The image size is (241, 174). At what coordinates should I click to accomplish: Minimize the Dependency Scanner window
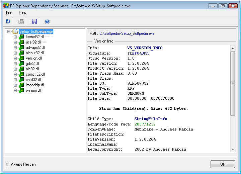[x=213, y=6]
